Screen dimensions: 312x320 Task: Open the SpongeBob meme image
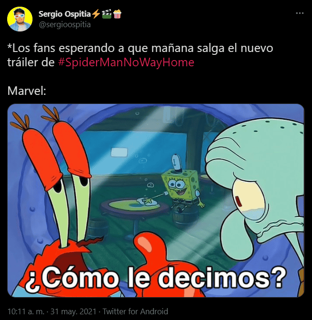pyautogui.click(x=156, y=200)
